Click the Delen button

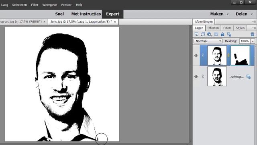click(241, 14)
